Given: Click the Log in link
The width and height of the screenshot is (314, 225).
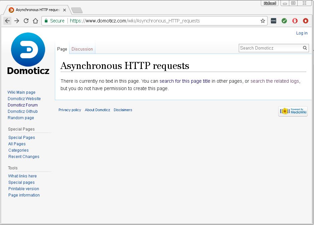Looking at the screenshot, I should 302,33.
